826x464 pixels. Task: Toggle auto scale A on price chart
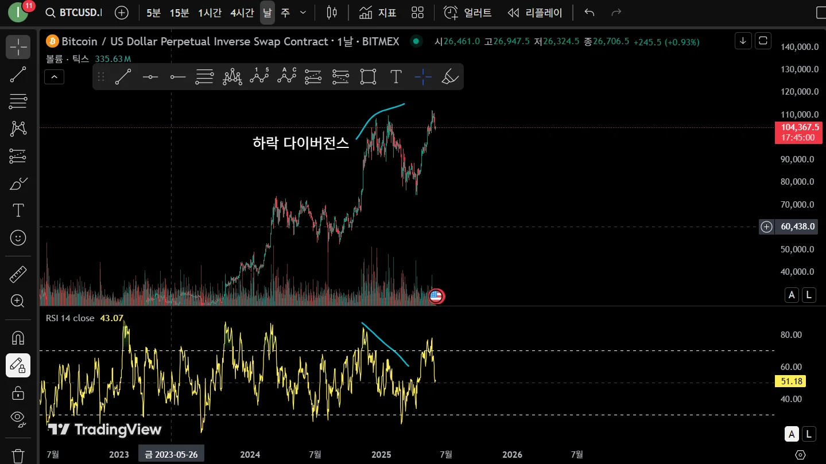pyautogui.click(x=792, y=295)
